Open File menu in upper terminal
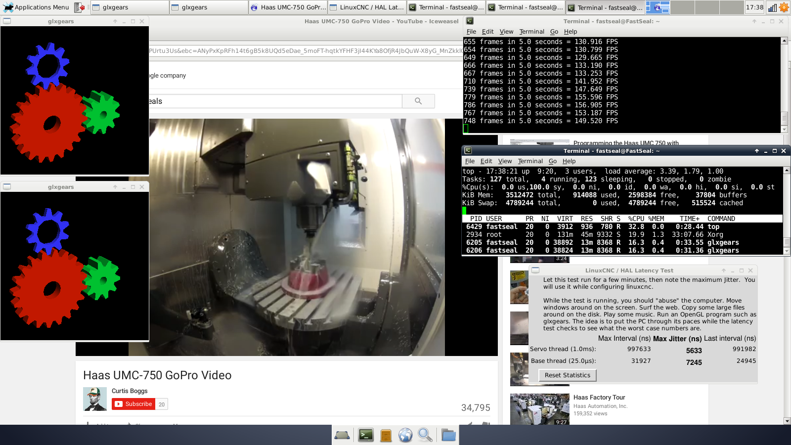The image size is (791, 445). pyautogui.click(x=471, y=32)
